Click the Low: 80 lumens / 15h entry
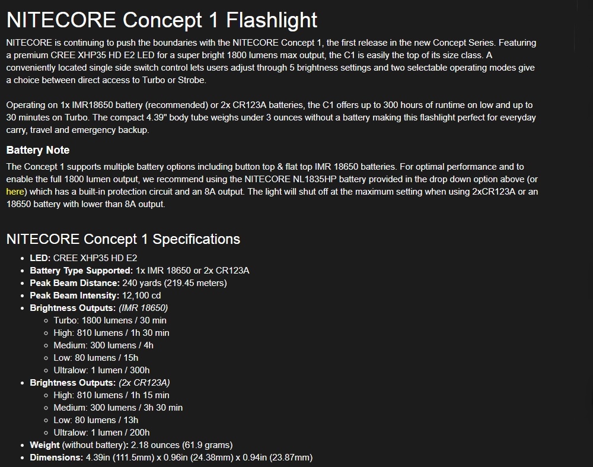The image size is (593, 467). point(95,358)
